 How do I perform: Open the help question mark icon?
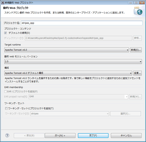(x=7, y=135)
